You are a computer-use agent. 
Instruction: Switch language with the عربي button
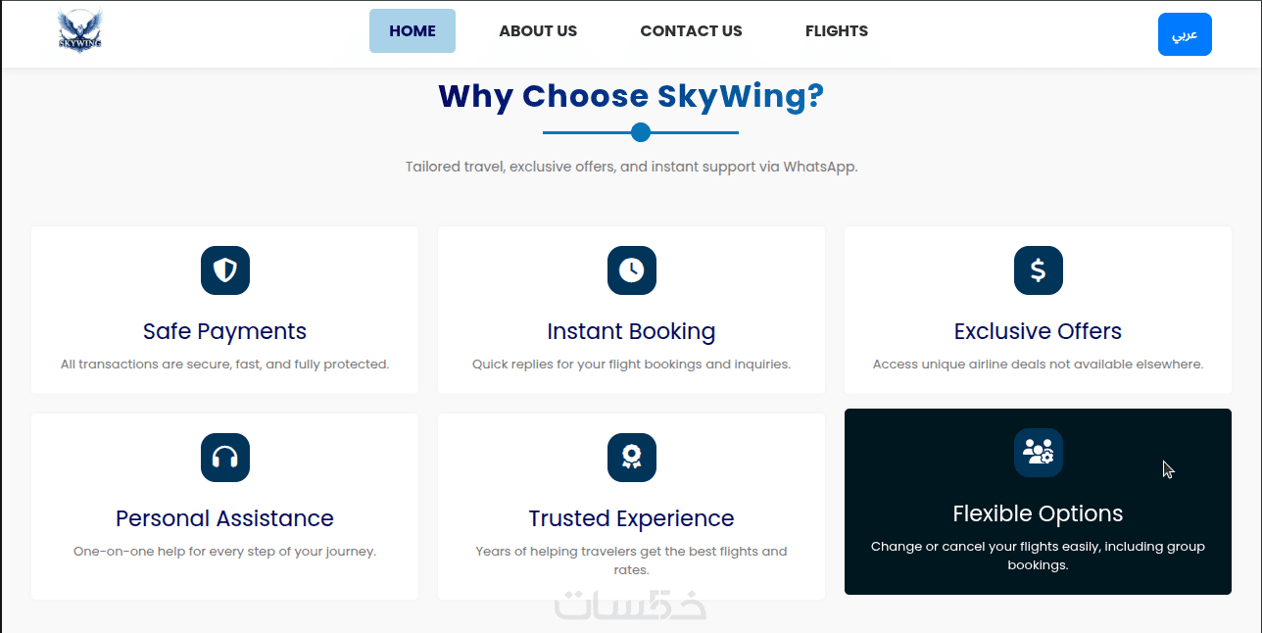point(1185,34)
